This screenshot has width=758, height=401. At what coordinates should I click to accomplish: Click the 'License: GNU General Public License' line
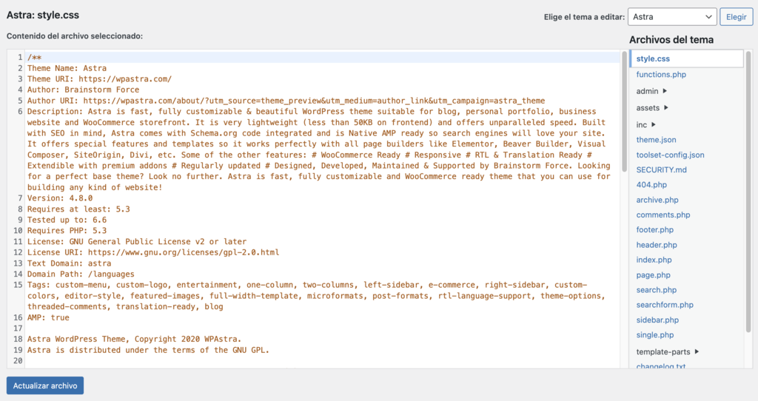(137, 242)
